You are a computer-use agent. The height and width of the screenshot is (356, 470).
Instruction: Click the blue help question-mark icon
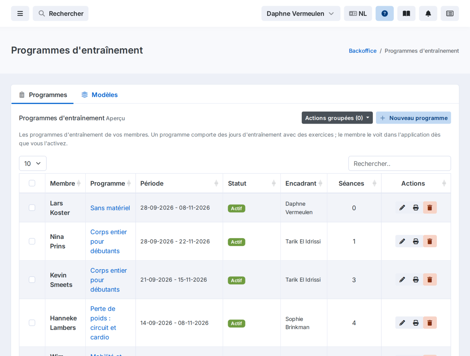[x=385, y=14]
